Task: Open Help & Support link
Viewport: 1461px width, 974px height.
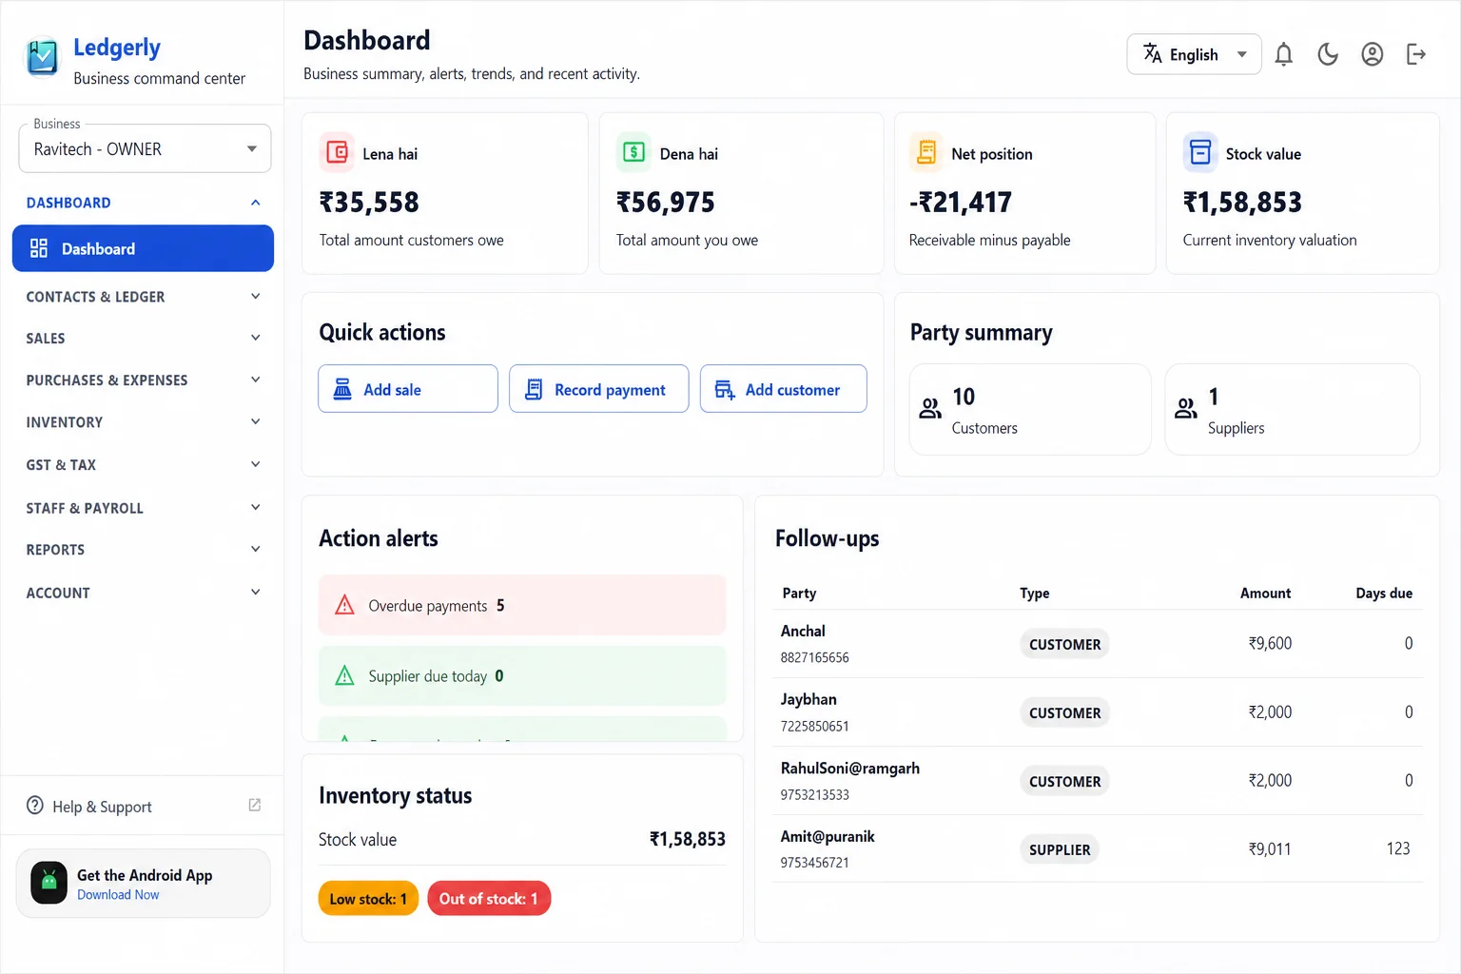Action: [143, 806]
